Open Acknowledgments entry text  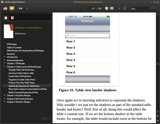tap(15, 60)
